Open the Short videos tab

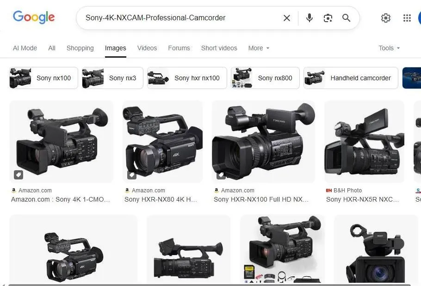click(x=219, y=48)
